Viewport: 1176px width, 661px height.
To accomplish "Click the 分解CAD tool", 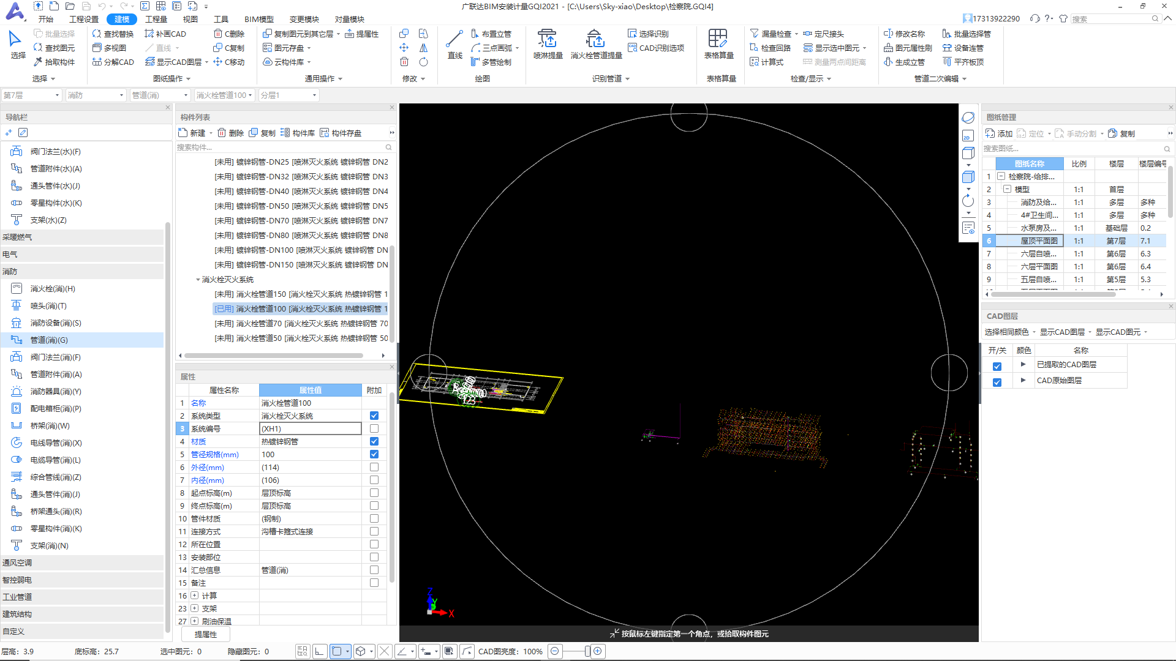I will [x=113, y=62].
